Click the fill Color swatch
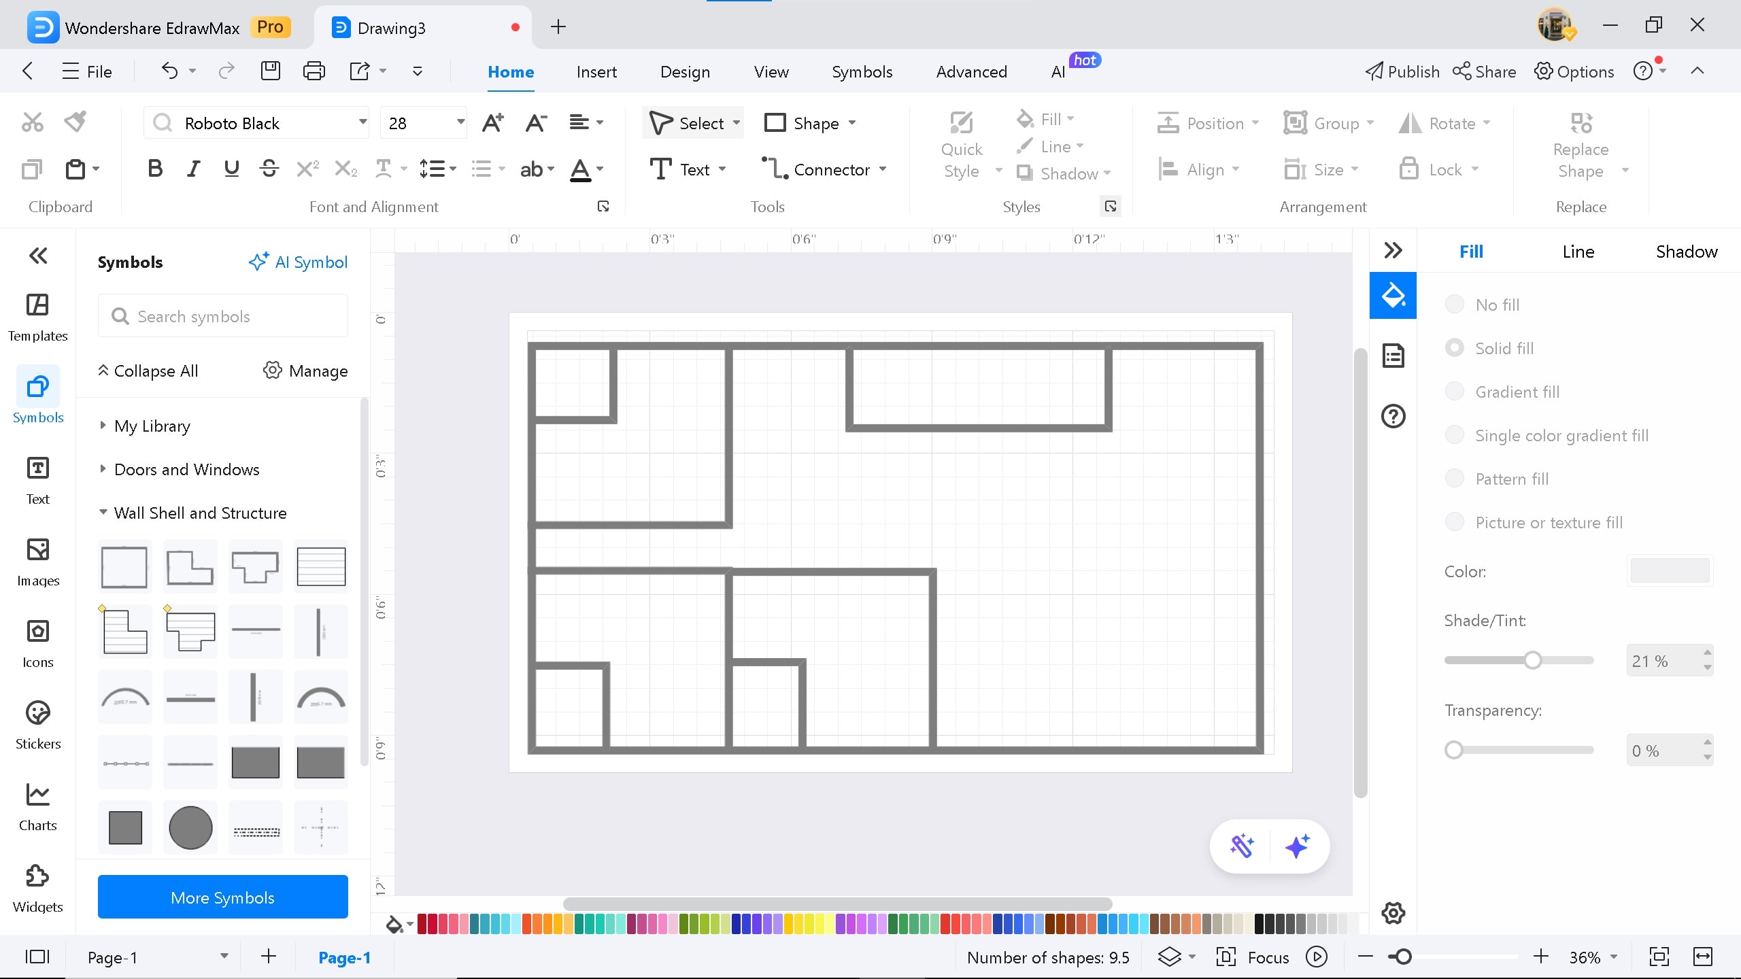Screen dimensions: 1741x979 1670,570
